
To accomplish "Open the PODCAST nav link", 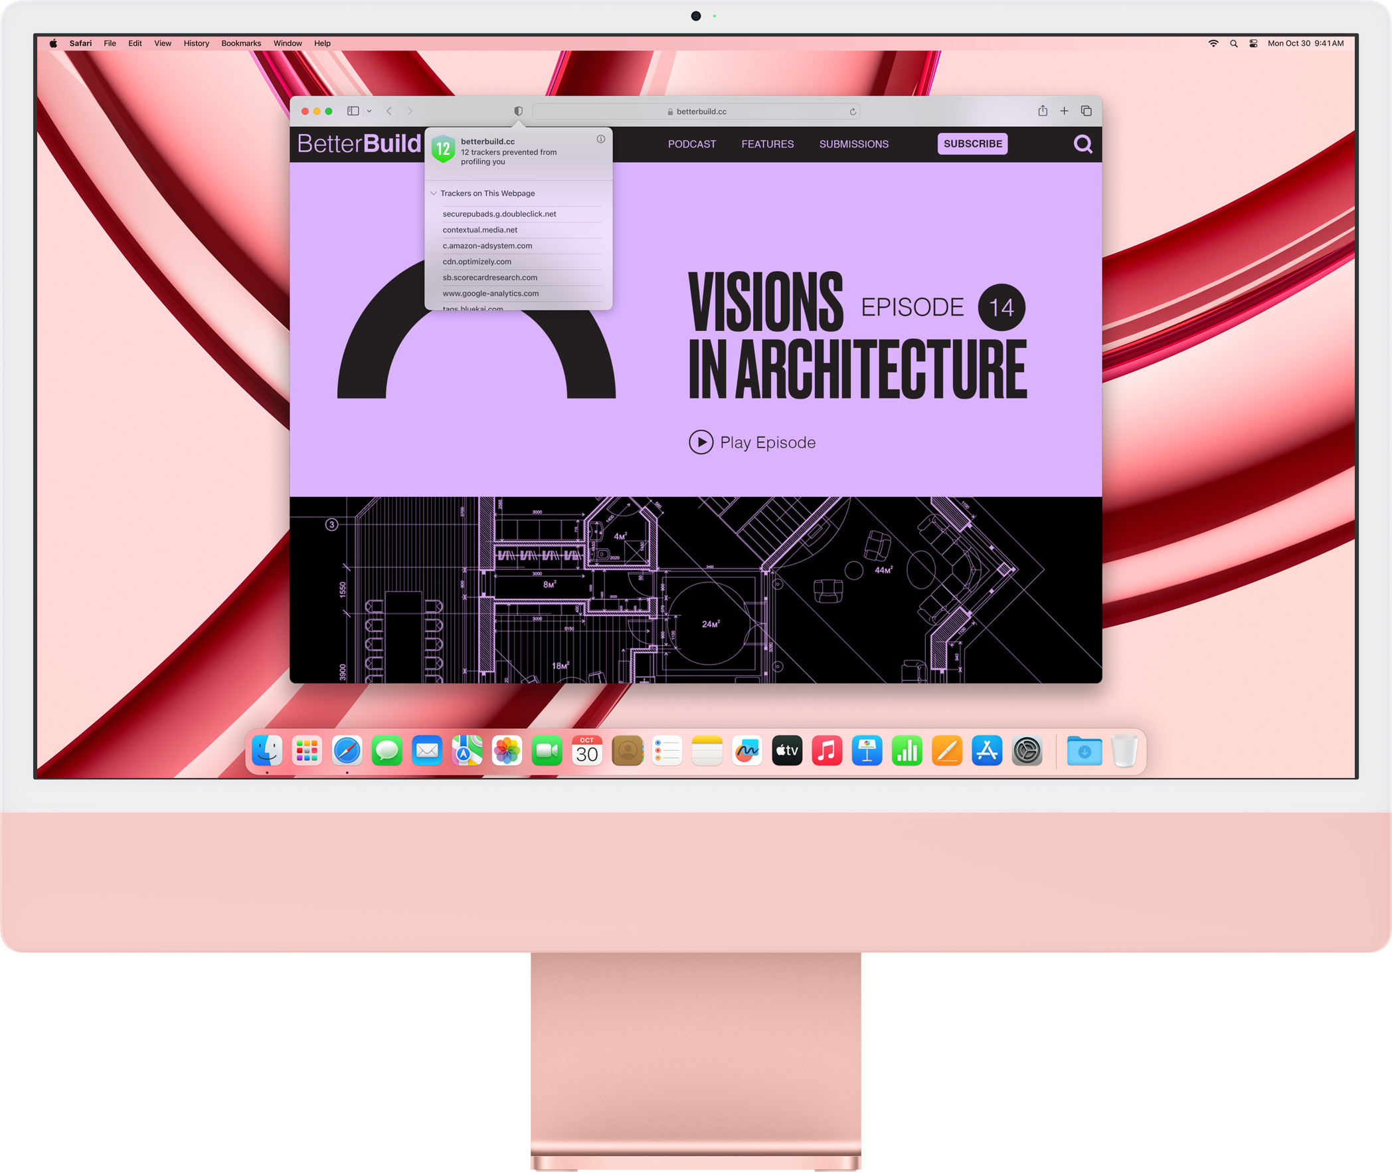I will coord(691,144).
